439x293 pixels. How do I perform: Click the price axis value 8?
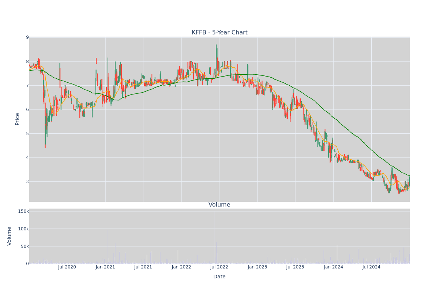[x=27, y=62]
